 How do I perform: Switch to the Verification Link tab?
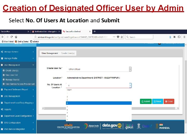click(x=46, y=32)
